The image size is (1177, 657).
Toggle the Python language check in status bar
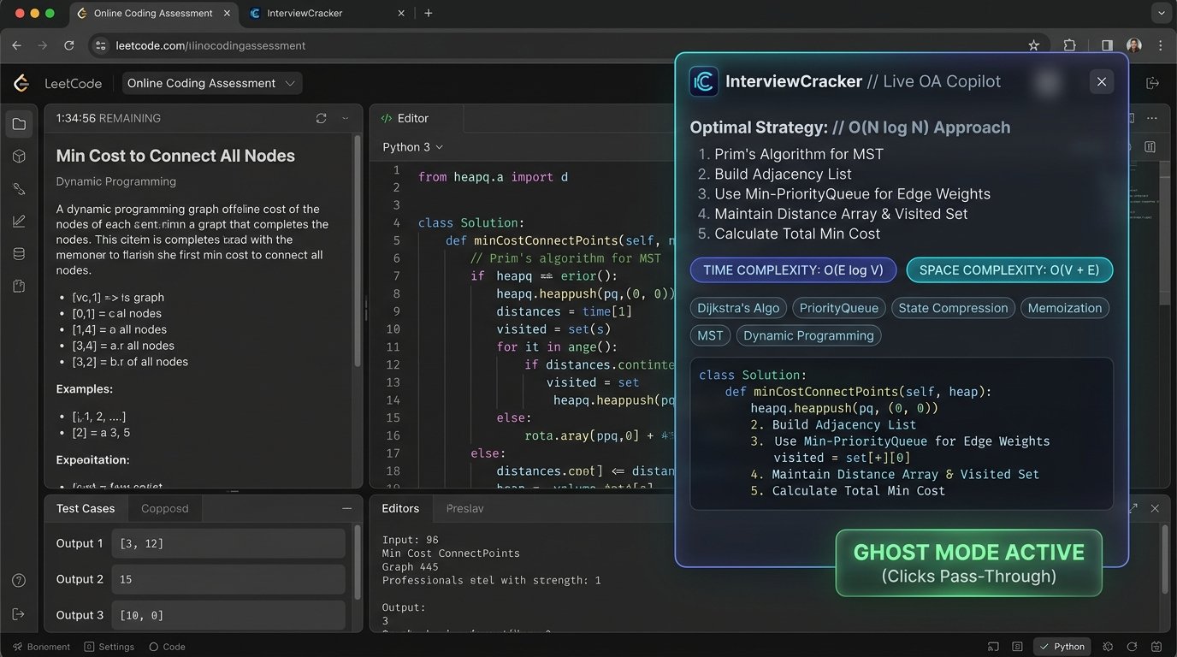point(1062,647)
